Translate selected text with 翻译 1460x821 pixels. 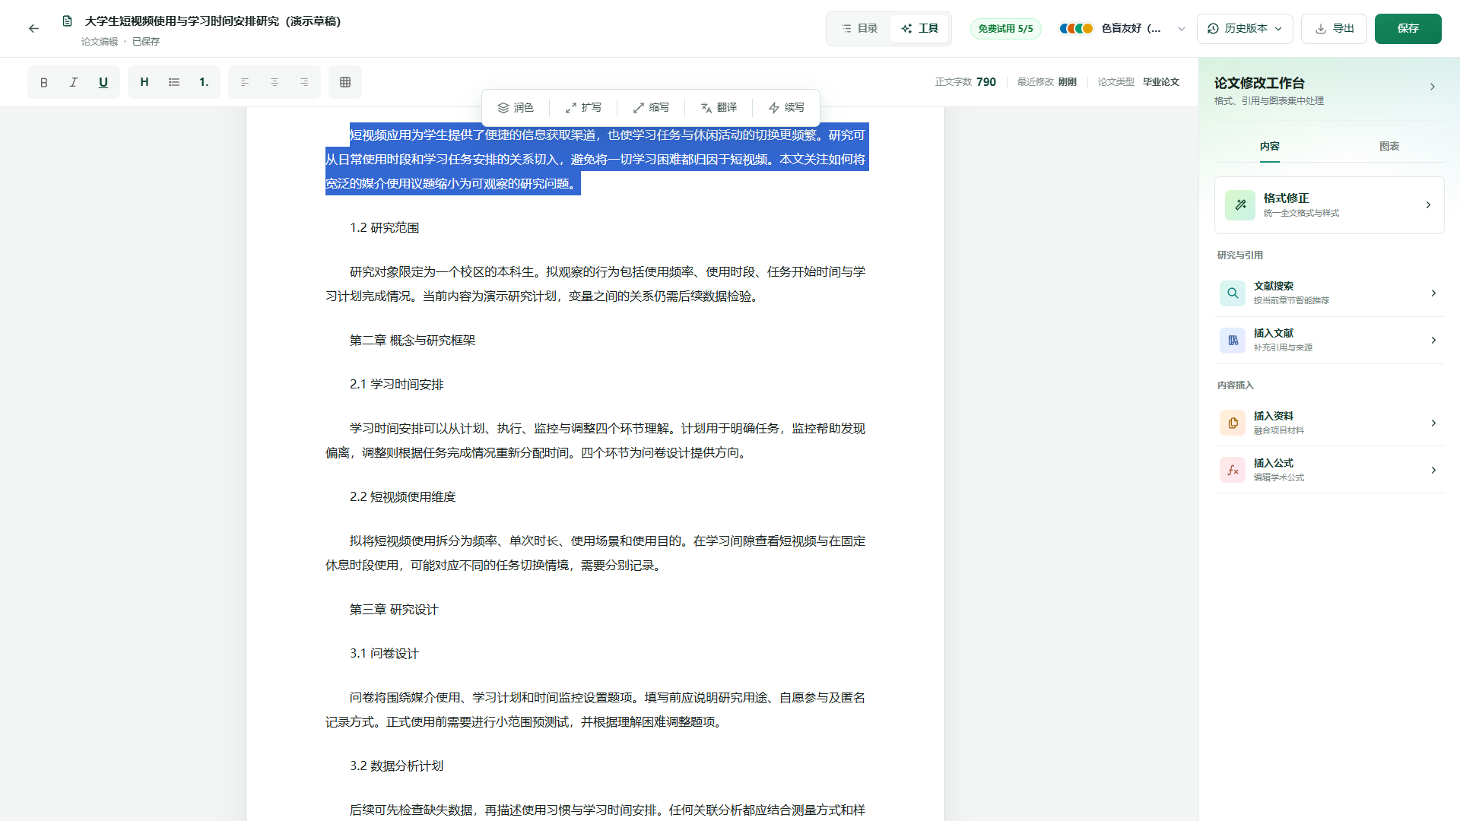coord(719,108)
